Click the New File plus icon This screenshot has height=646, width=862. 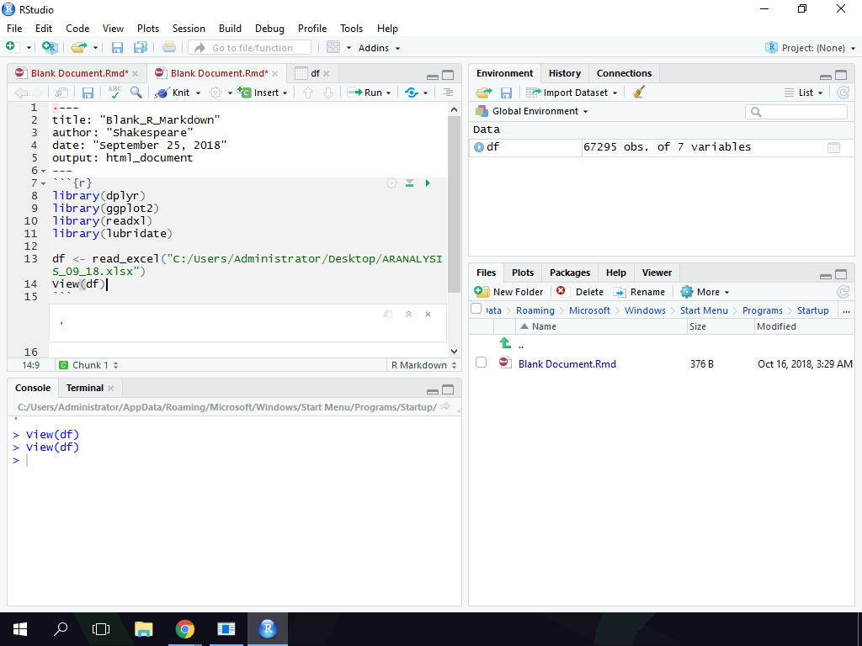(x=10, y=47)
